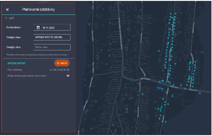Click the Čas odstávky row

point(38,70)
